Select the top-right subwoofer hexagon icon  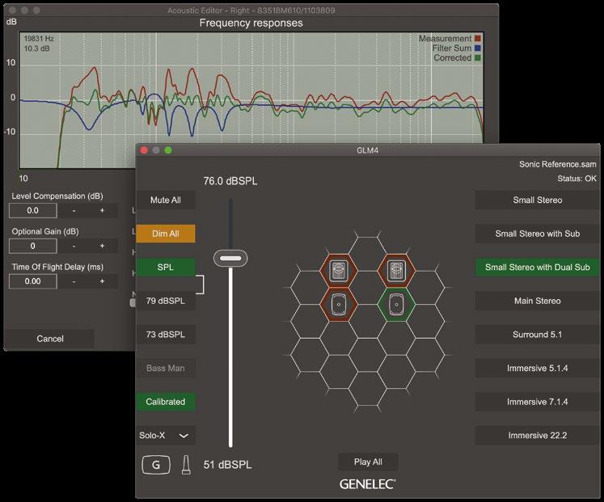396,271
